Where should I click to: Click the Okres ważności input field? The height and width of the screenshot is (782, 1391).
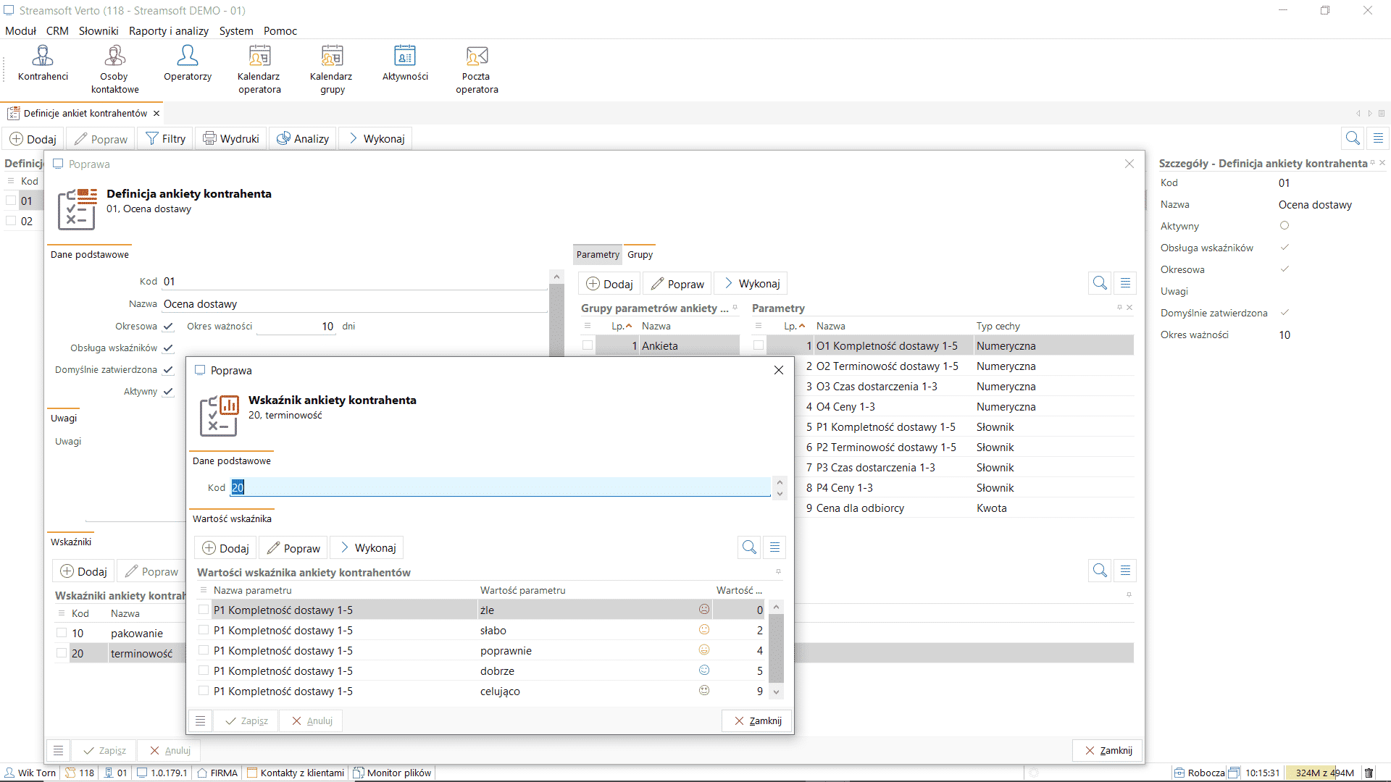(296, 326)
